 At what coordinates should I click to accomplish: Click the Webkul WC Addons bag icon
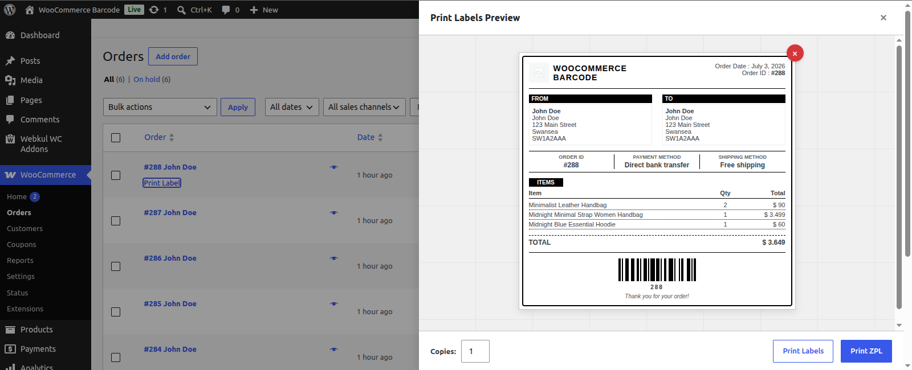[x=10, y=139]
